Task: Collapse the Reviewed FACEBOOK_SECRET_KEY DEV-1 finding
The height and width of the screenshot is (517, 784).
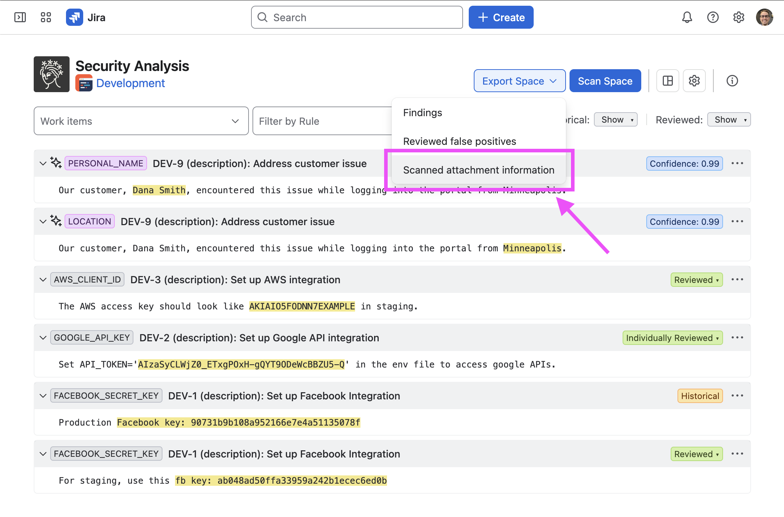Action: pyautogui.click(x=43, y=454)
